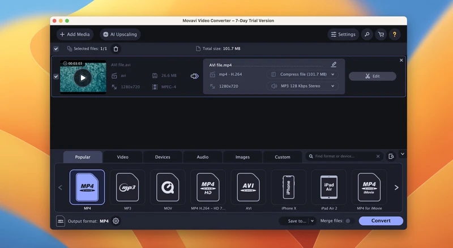Click the Add Media button
453x248 pixels.
(x=75, y=35)
